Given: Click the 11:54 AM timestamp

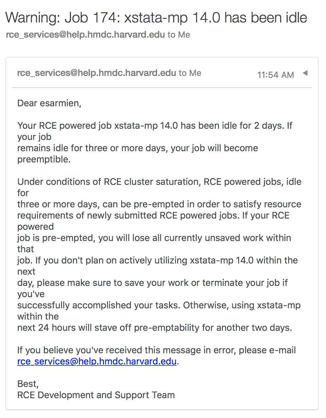Looking at the screenshot, I should coord(276,75).
